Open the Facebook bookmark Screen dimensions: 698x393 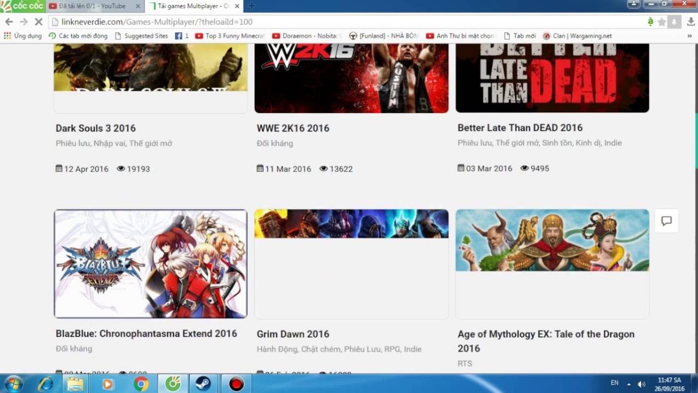coord(182,35)
